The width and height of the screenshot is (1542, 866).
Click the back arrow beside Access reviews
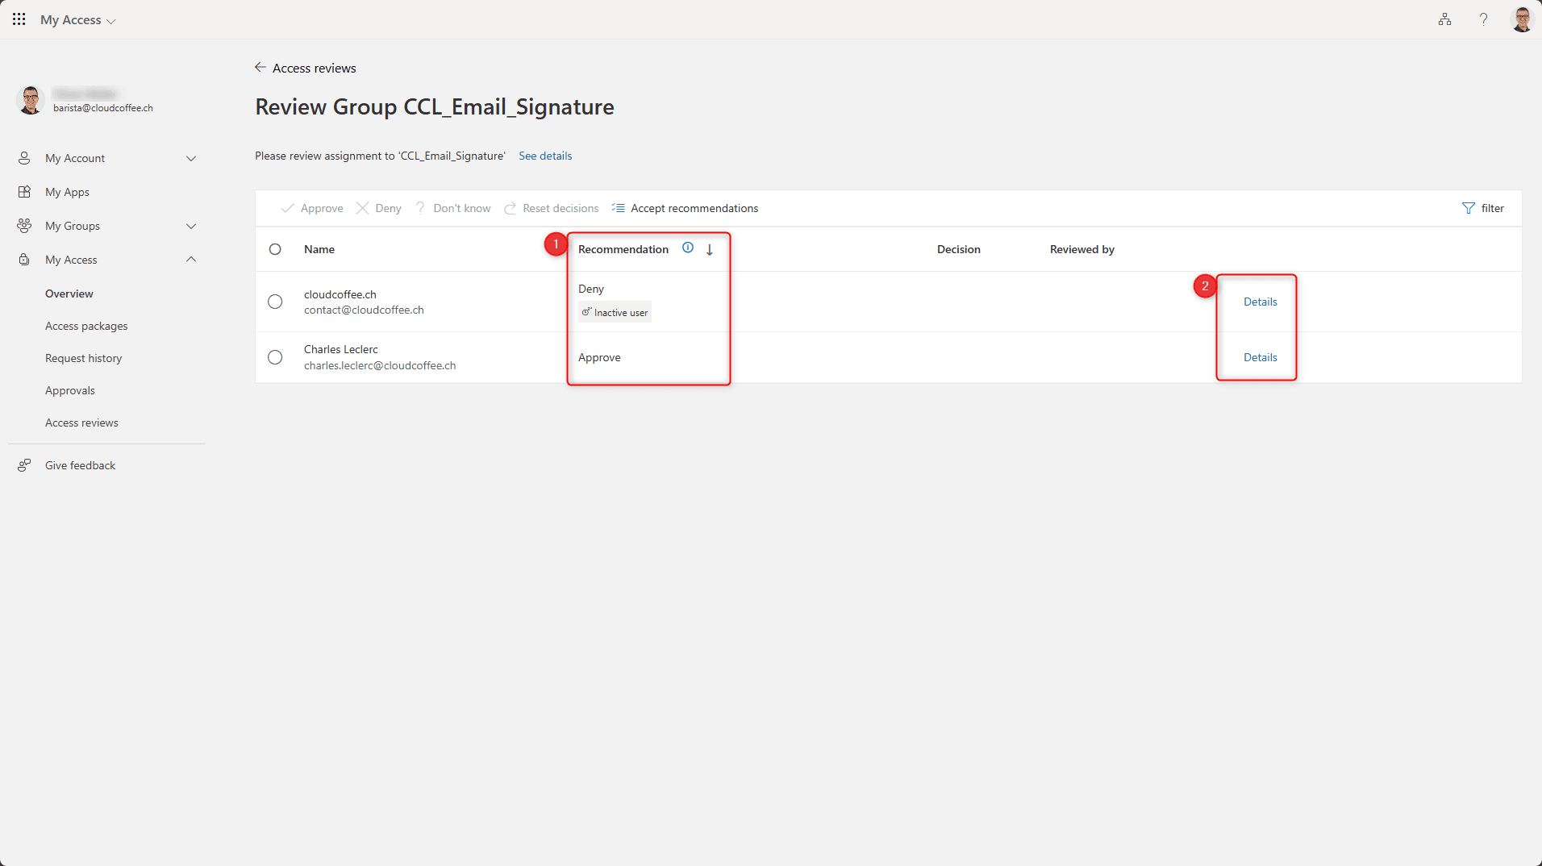[260, 68]
